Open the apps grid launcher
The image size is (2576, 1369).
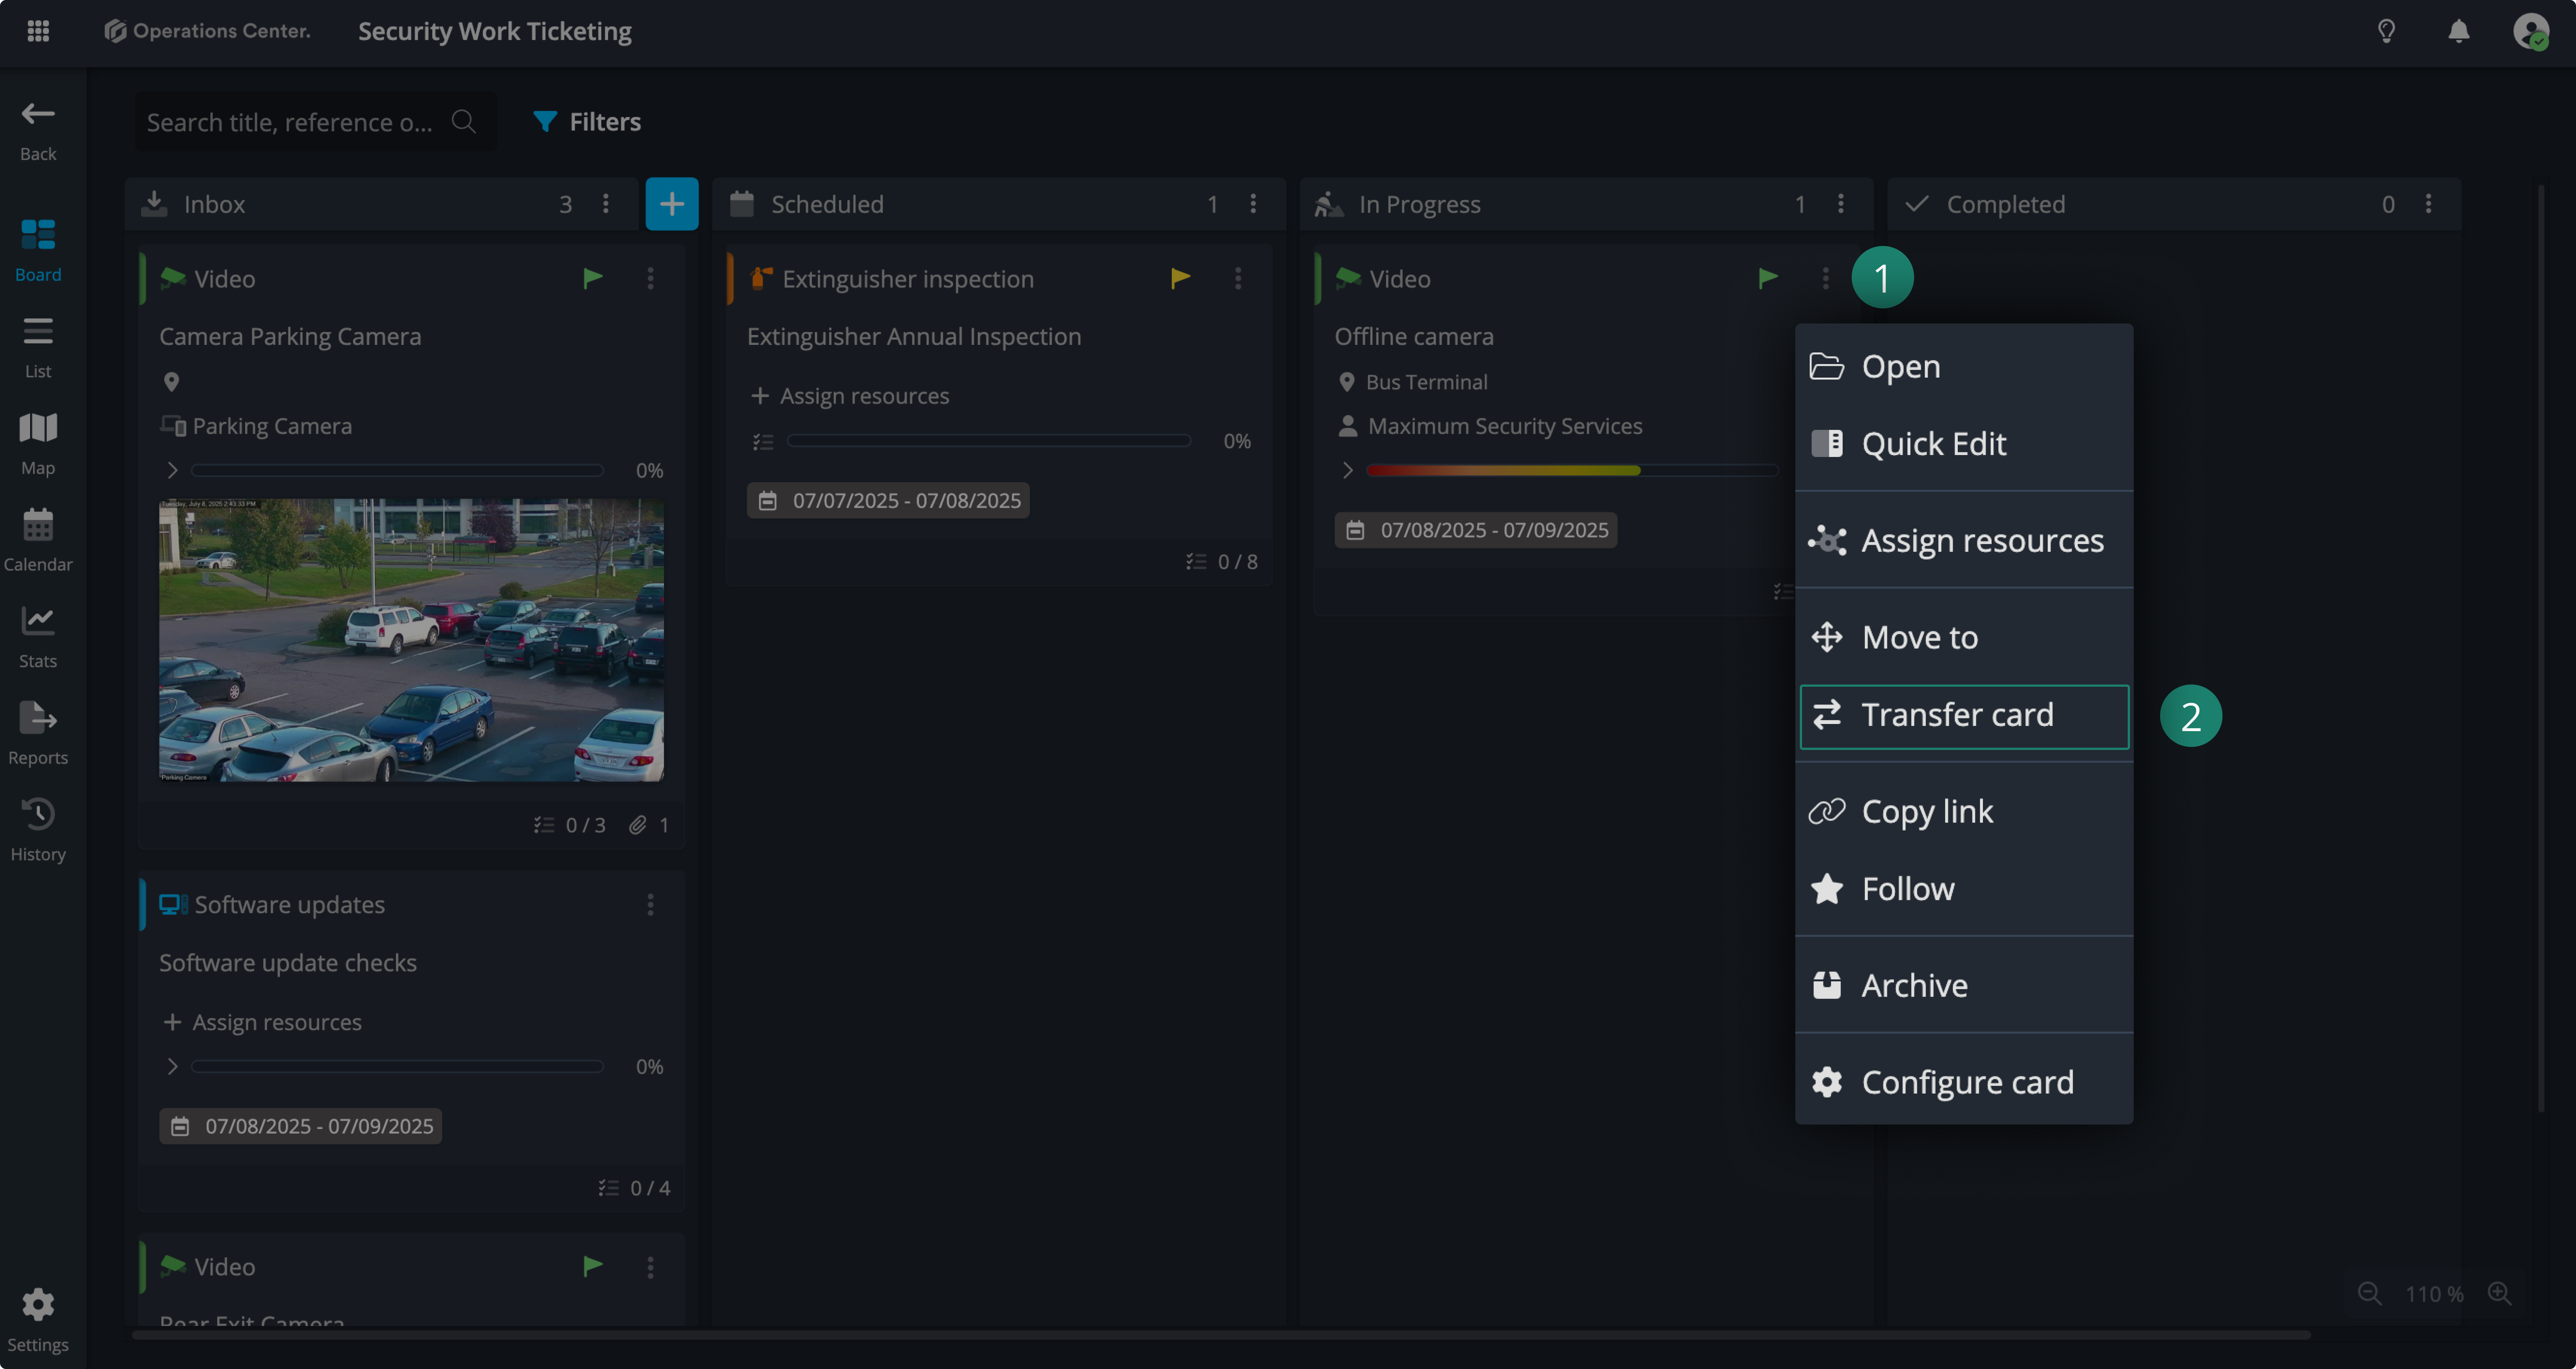(38, 31)
